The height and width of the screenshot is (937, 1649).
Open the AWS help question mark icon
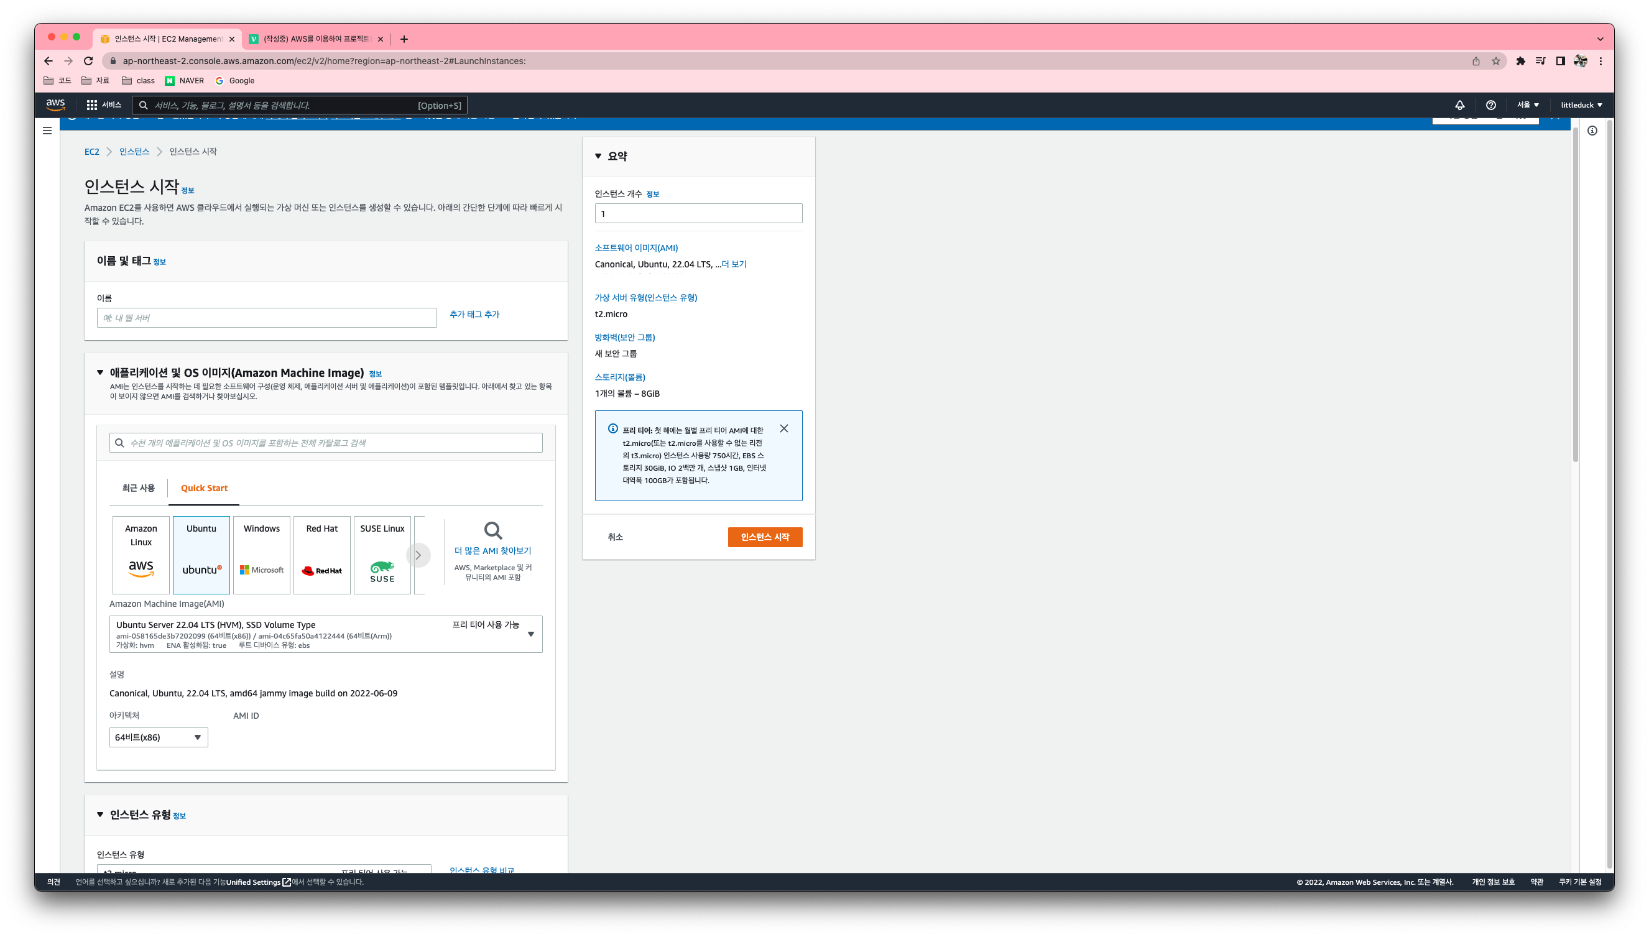point(1490,105)
